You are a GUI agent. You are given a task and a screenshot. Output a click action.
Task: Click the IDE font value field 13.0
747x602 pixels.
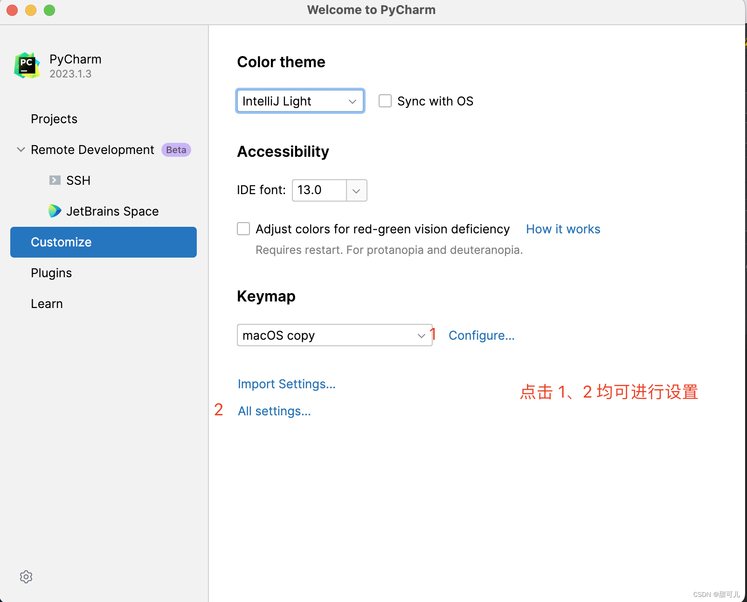319,190
